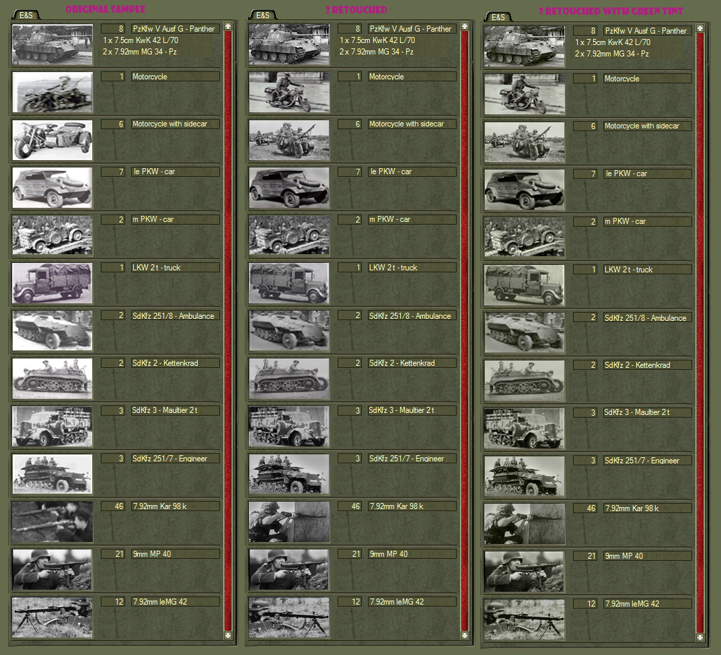Viewport: 721px width, 655px height.
Task: Select Motorcycle photo in Original Sample panel
Action: 52,92
